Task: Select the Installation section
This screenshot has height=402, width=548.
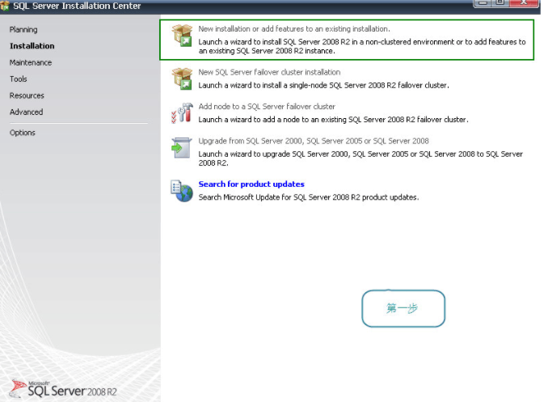Action: pyautogui.click(x=32, y=46)
